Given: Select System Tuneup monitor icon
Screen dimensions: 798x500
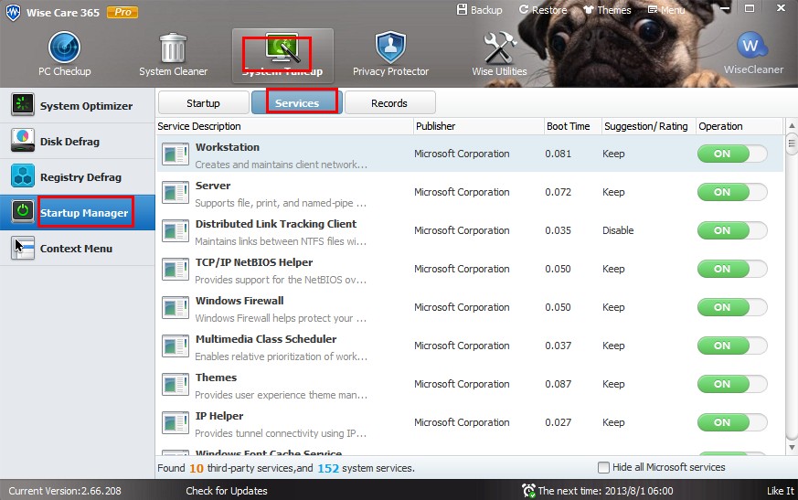Looking at the screenshot, I should pyautogui.click(x=282, y=49).
